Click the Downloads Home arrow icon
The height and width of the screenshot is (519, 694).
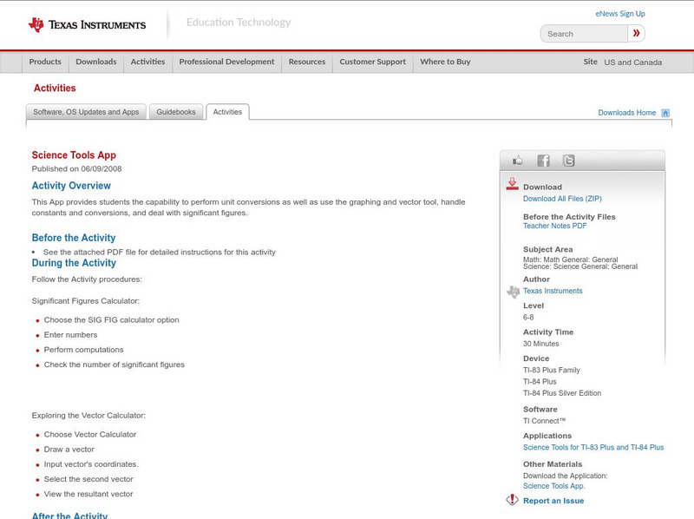point(665,112)
